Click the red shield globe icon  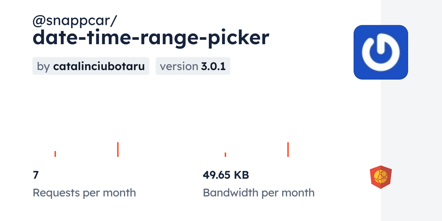[381, 177]
